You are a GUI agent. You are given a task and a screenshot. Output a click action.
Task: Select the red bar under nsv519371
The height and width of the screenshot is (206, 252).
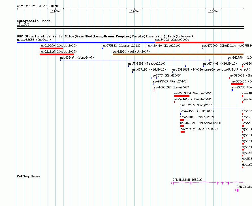point(183,132)
